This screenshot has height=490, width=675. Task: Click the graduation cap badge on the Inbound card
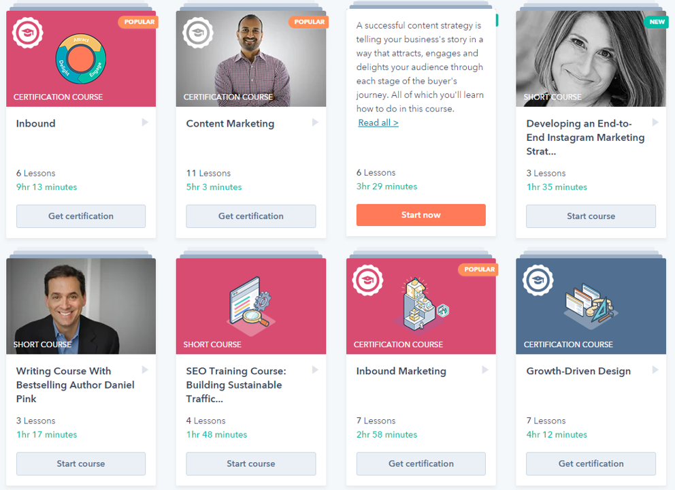[27, 32]
